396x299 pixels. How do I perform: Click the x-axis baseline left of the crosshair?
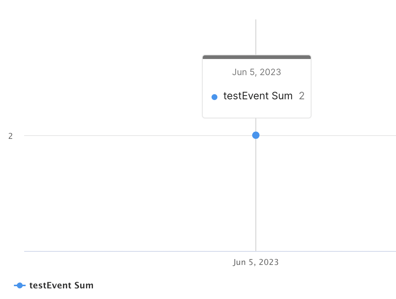[139, 251]
